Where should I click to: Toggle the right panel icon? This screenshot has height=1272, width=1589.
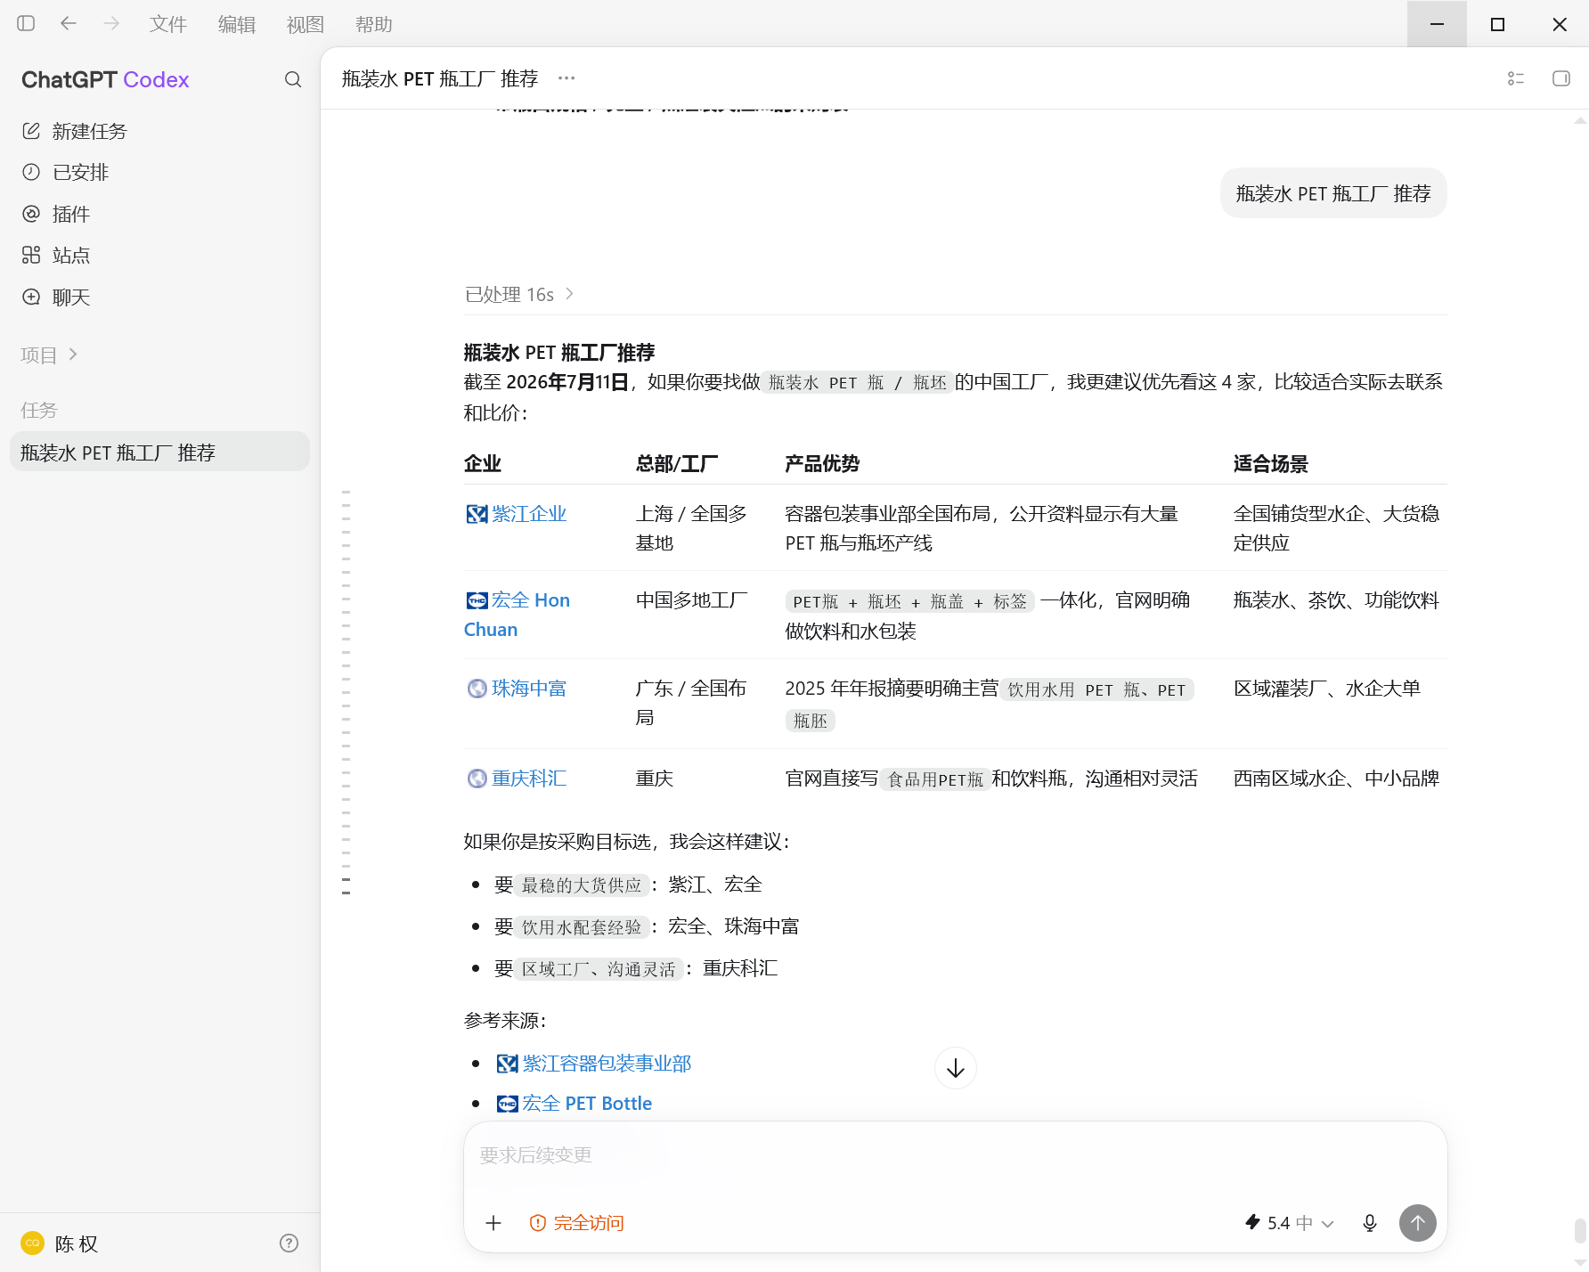coord(1561,78)
